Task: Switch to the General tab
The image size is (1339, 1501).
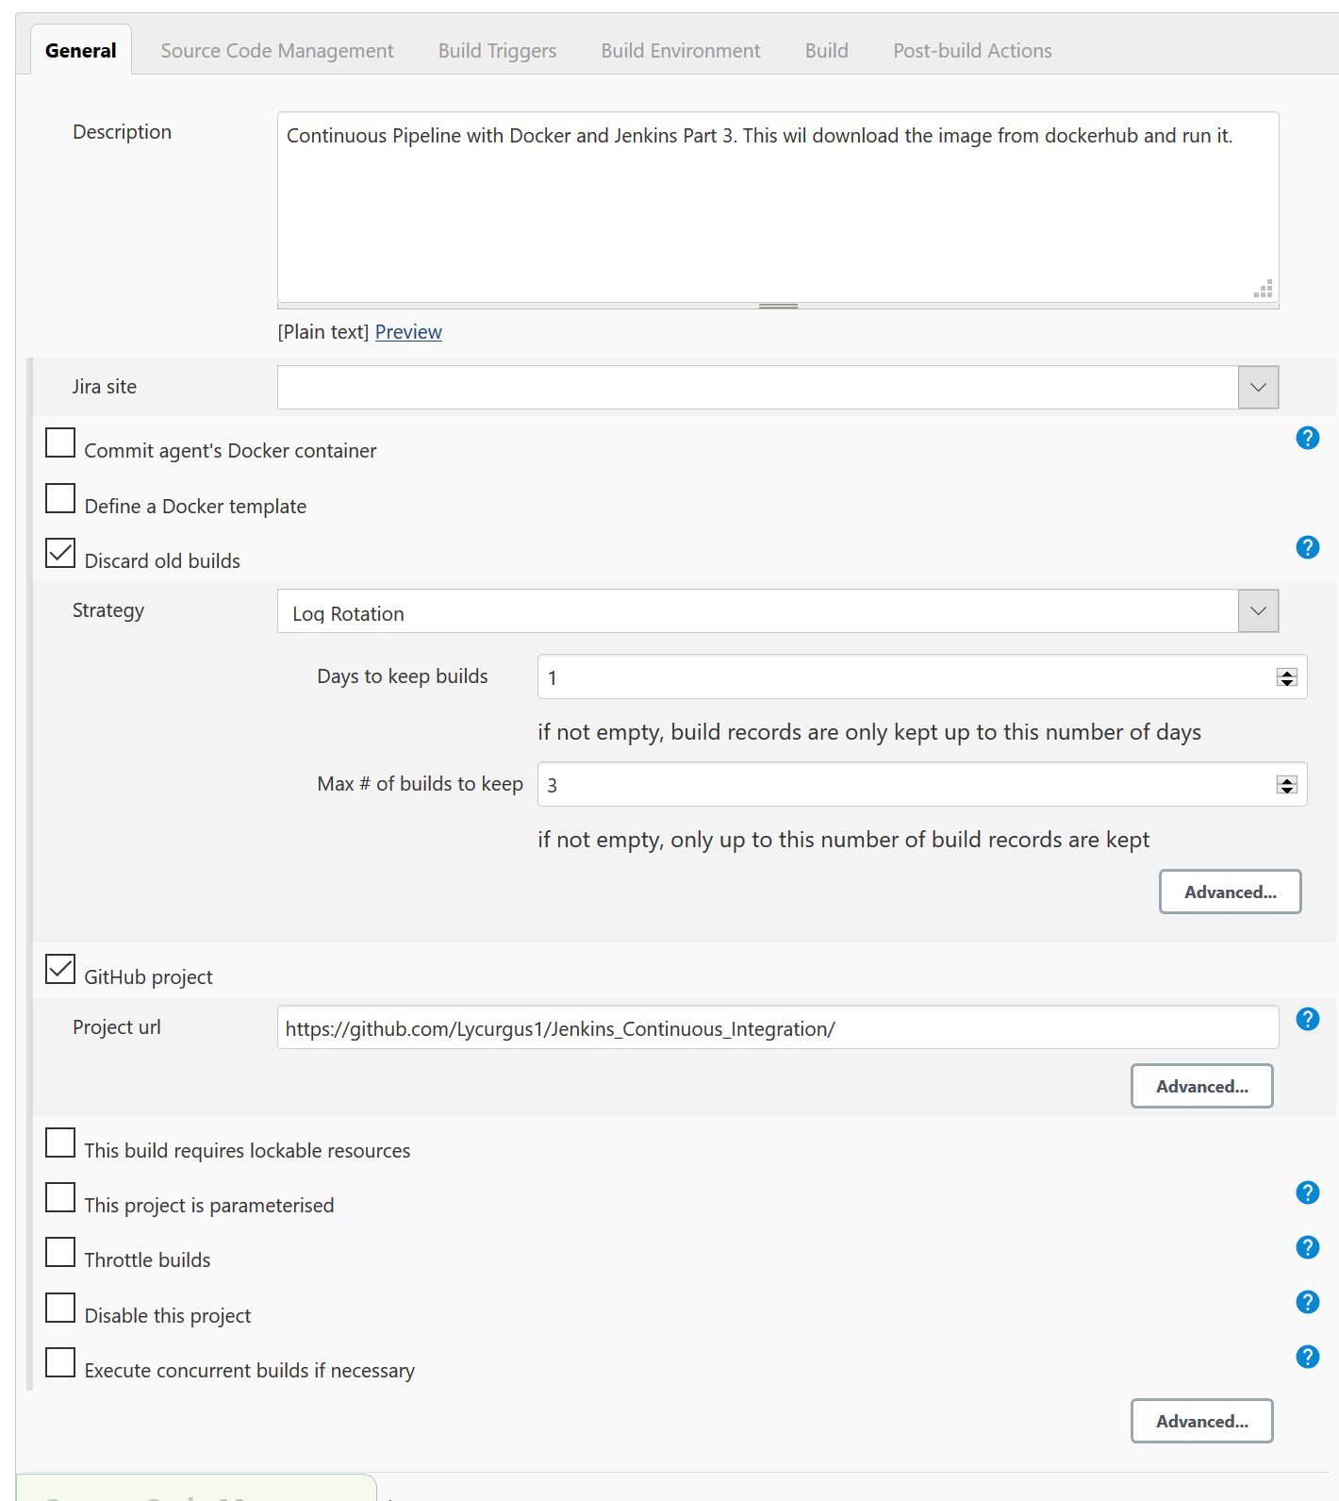Action: click(x=81, y=51)
